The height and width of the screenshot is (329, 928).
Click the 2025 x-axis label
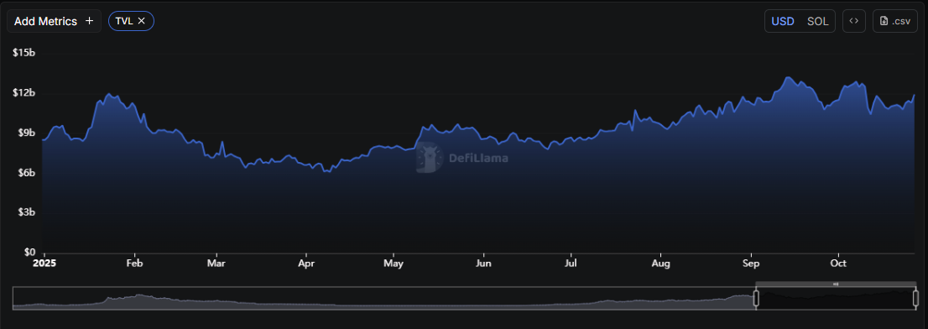click(x=44, y=264)
